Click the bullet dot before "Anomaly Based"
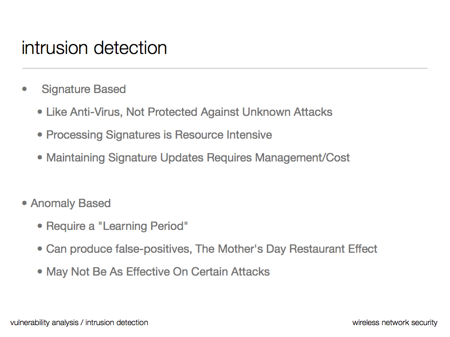450x337 pixels. pos(25,204)
